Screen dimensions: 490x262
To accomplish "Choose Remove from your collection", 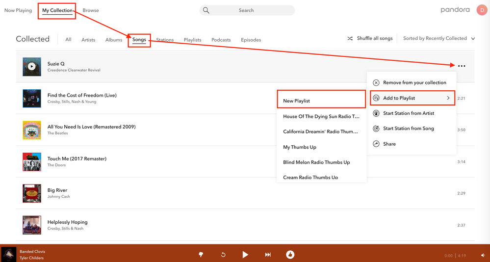I will (x=414, y=82).
